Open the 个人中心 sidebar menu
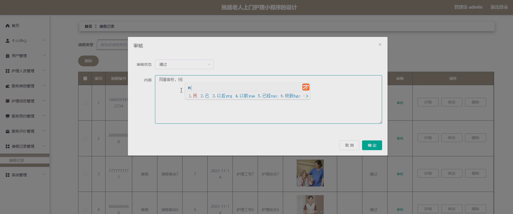 (25, 41)
